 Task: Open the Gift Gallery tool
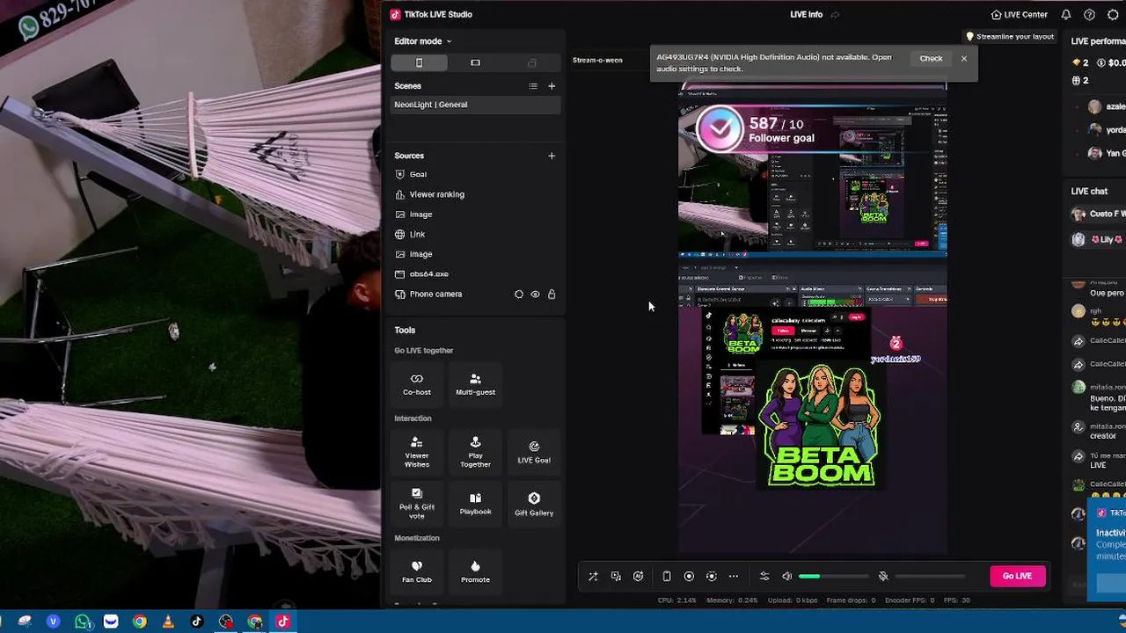coord(534,504)
